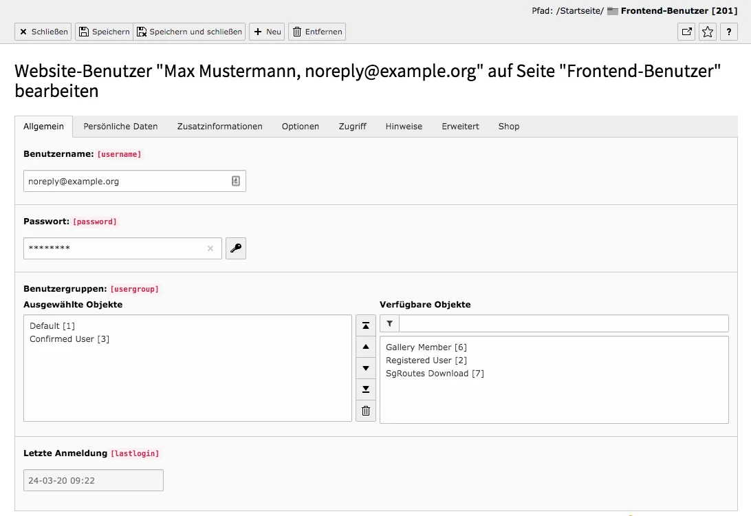Open the Optionen tab
This screenshot has height=516, width=751.
(x=300, y=126)
